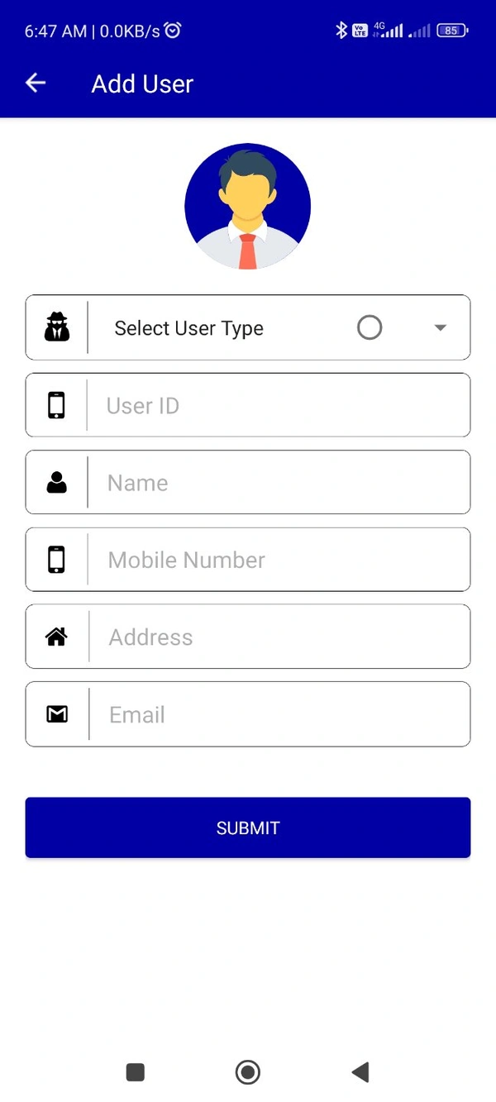
Task: Focus the User ID input field
Action: point(277,405)
